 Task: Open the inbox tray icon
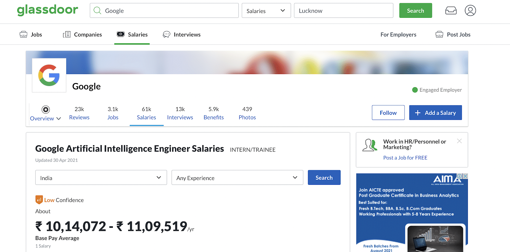click(451, 10)
